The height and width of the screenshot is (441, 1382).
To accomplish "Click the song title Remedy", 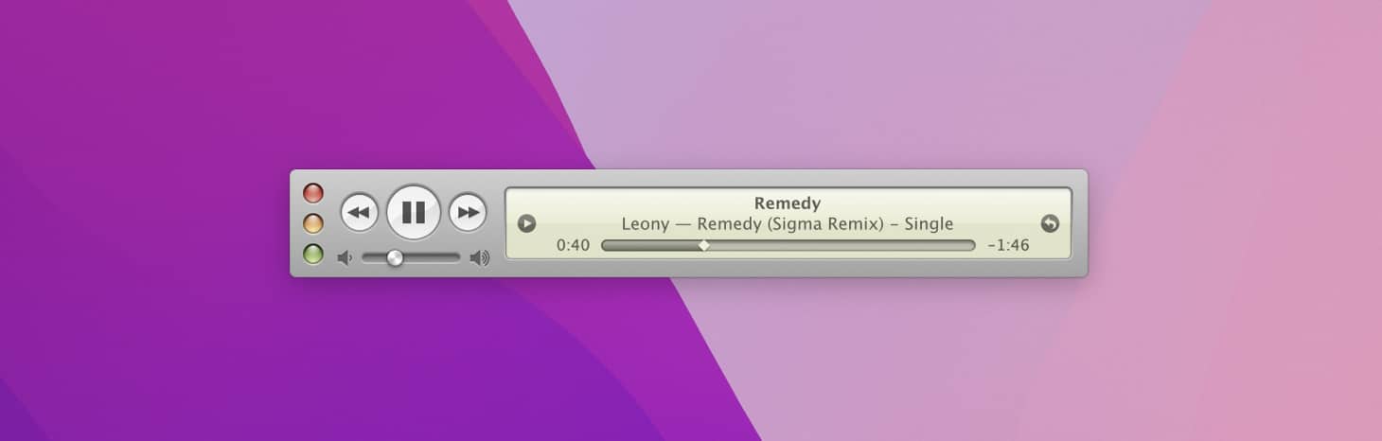I will click(788, 203).
